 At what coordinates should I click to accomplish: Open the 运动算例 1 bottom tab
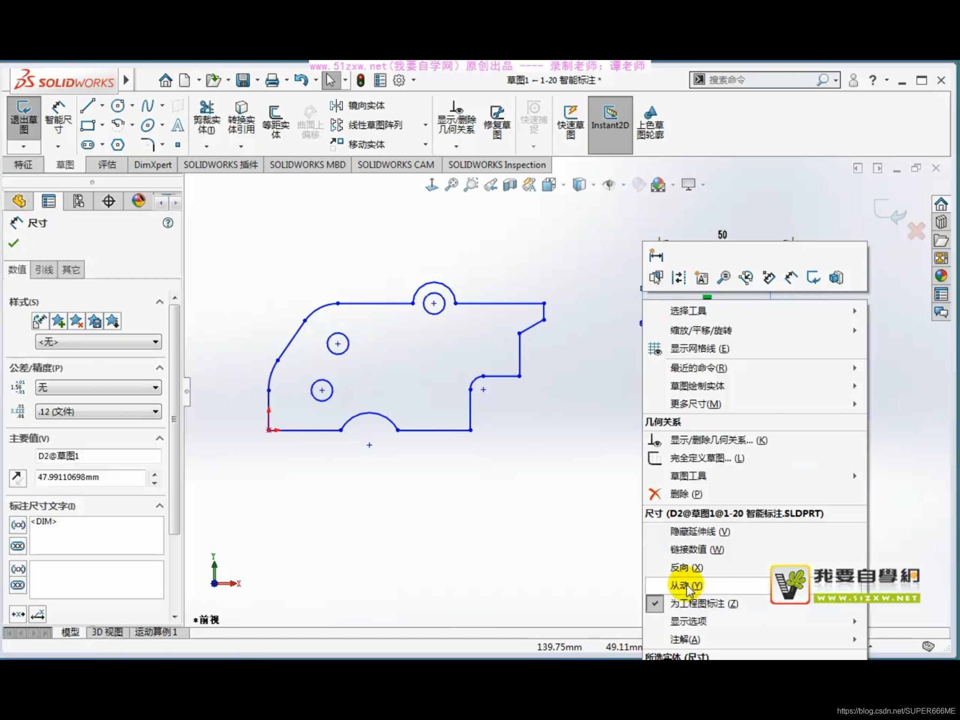click(156, 632)
